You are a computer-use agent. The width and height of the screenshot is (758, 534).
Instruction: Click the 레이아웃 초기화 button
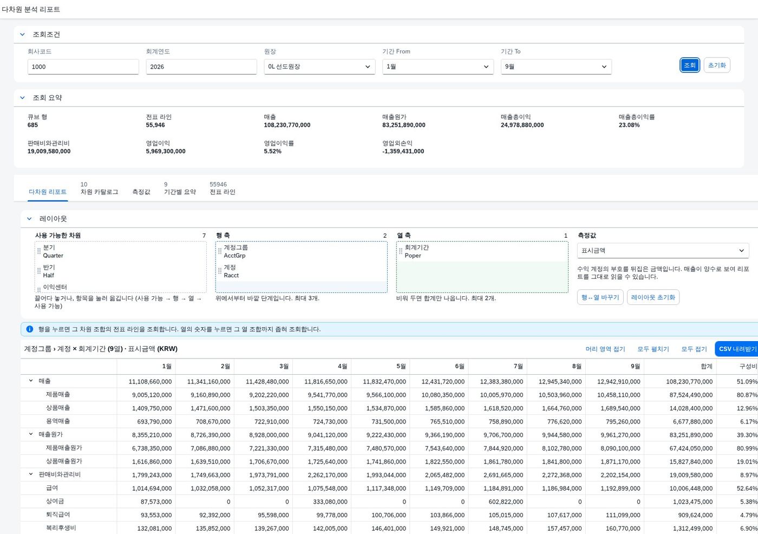tap(653, 297)
